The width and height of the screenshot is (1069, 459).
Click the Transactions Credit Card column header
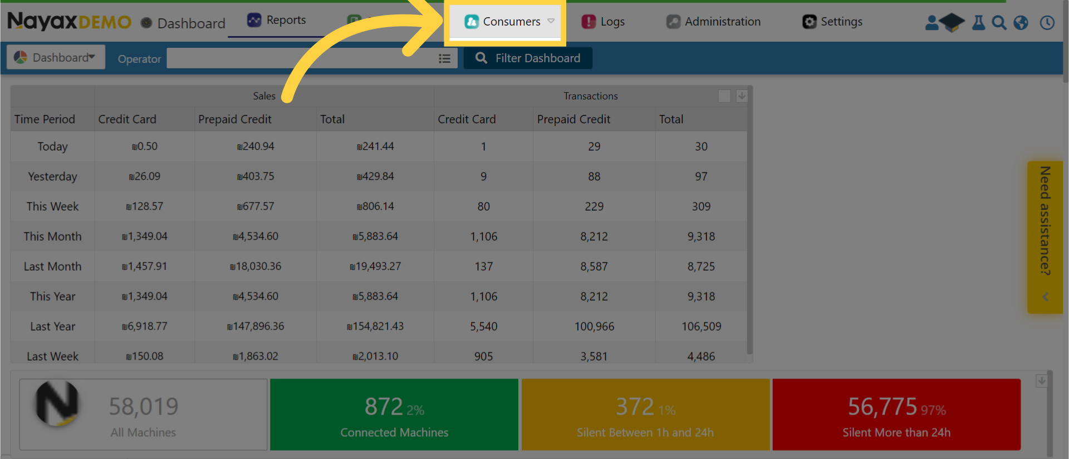coord(467,119)
